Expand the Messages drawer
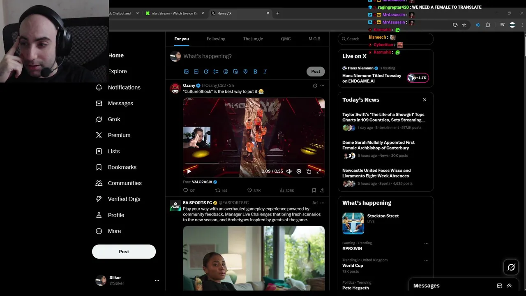This screenshot has width=526, height=296. 509,286
